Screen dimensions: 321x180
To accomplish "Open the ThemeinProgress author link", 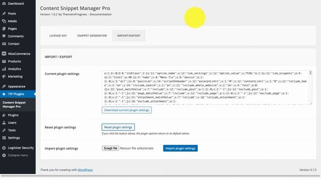I will pos(75,14).
